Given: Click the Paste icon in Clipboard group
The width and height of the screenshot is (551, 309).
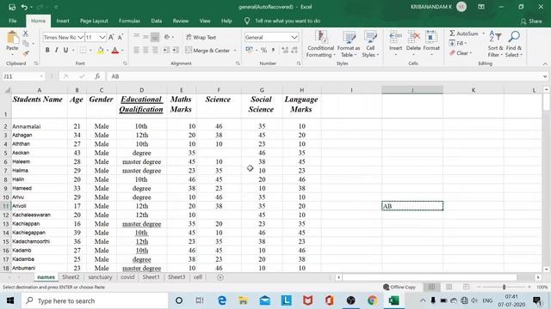Looking at the screenshot, I should (12, 38).
